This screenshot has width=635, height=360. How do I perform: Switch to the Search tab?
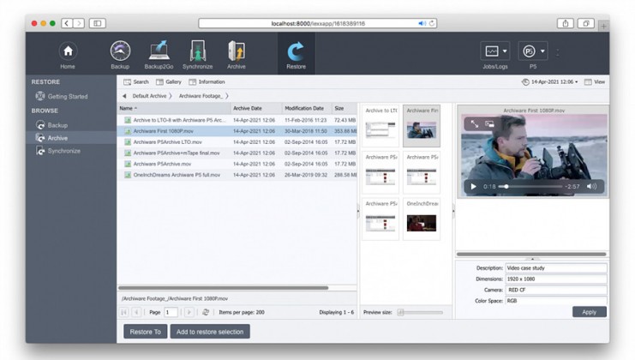[x=136, y=81]
